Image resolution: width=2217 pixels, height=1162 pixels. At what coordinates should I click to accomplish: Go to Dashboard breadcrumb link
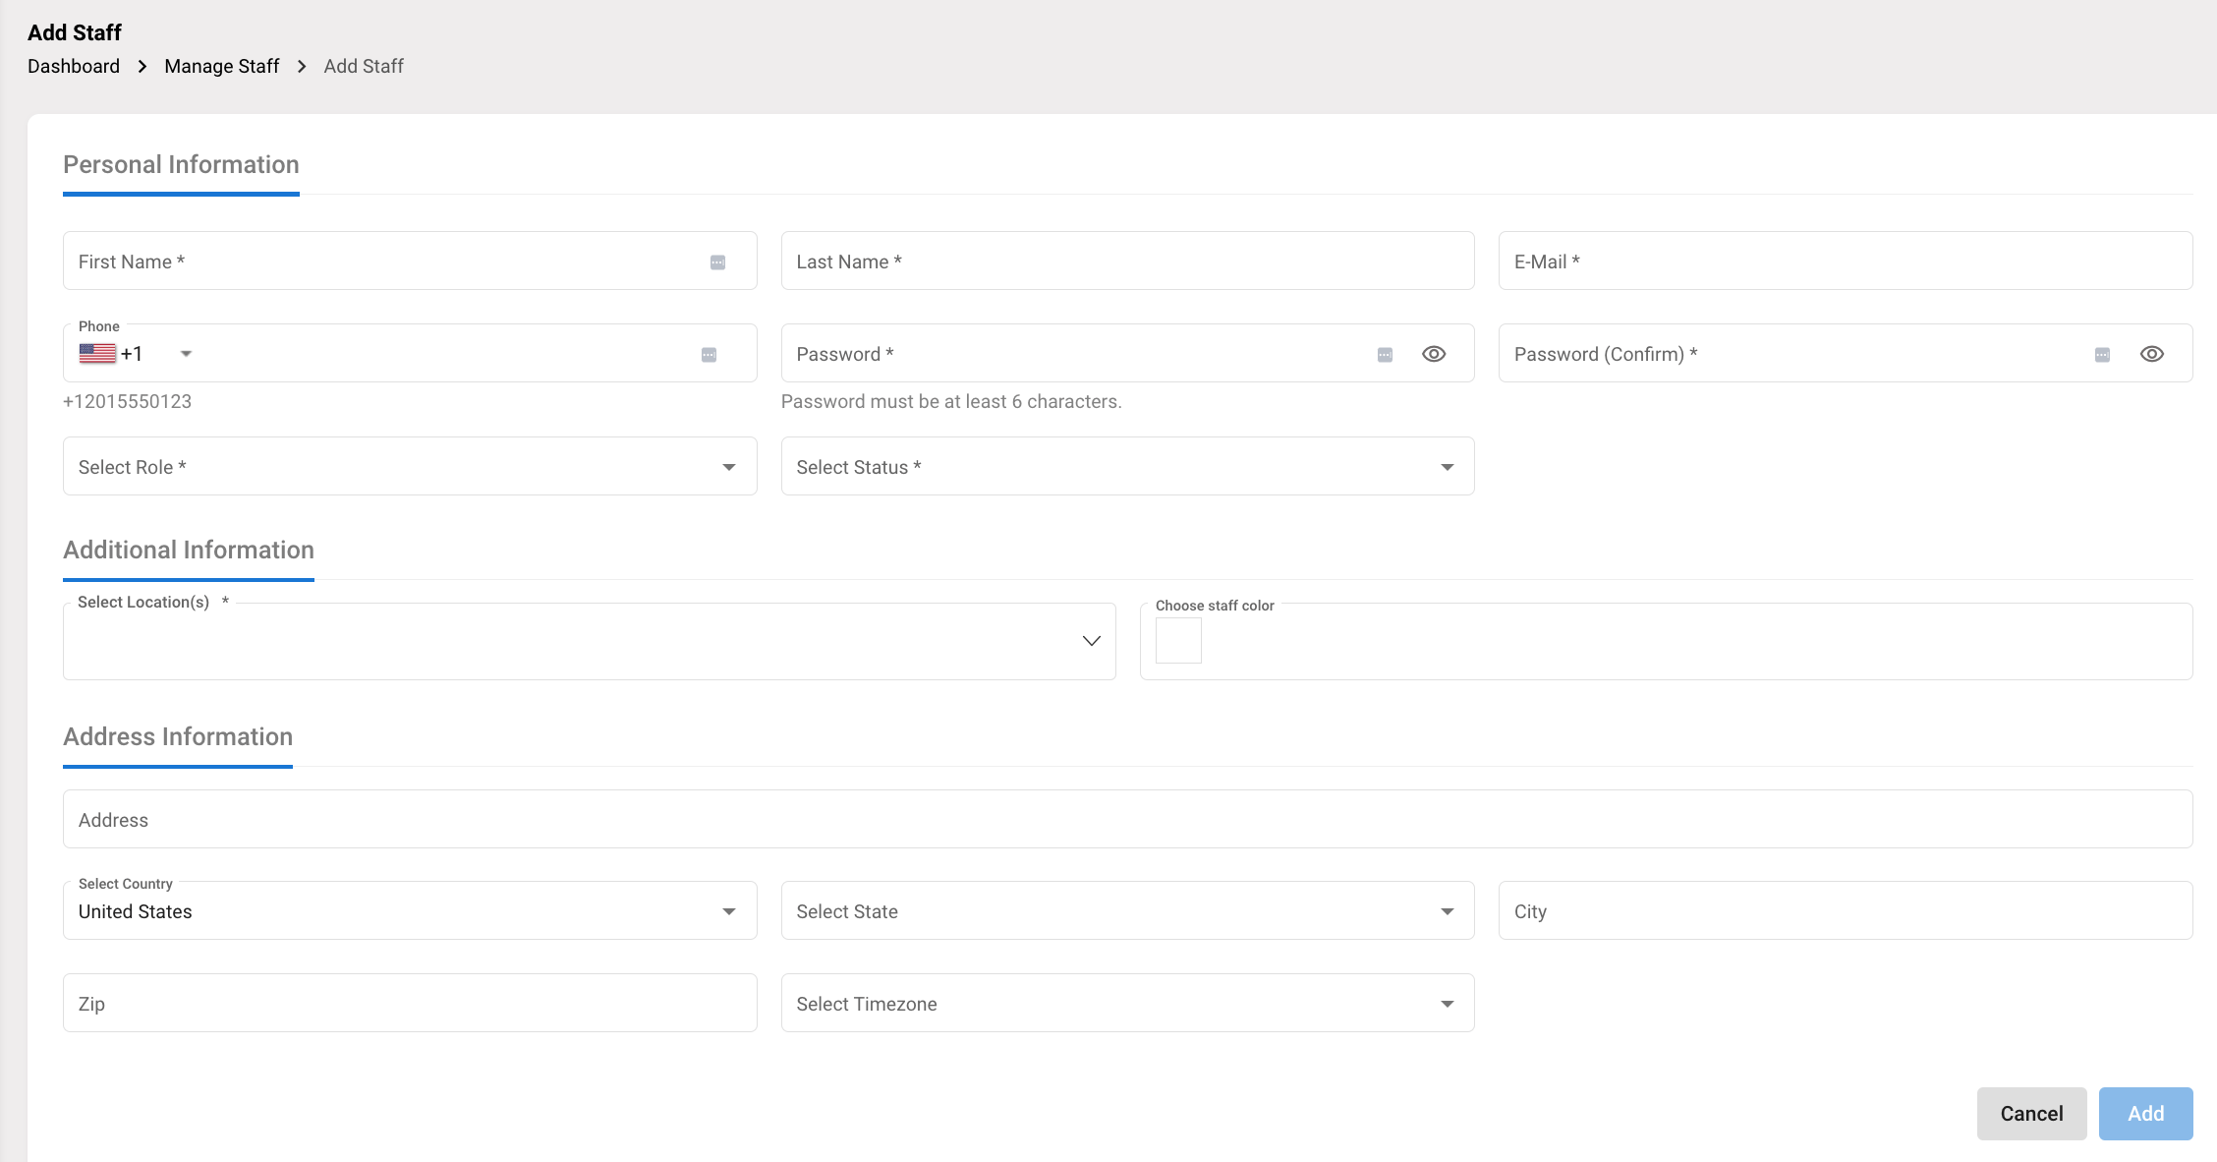pyautogui.click(x=74, y=66)
